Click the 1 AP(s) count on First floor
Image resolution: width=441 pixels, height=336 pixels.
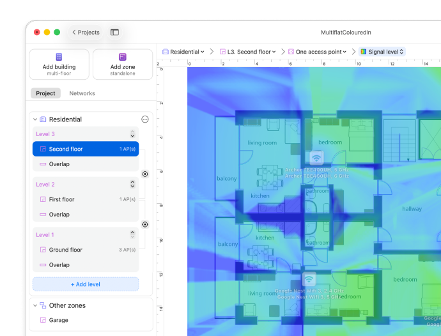tap(127, 199)
